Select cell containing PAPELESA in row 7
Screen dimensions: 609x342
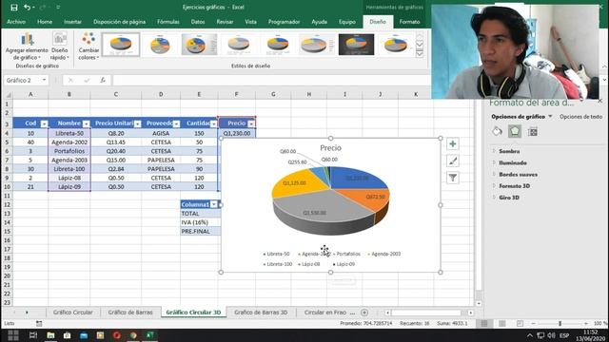(161, 160)
